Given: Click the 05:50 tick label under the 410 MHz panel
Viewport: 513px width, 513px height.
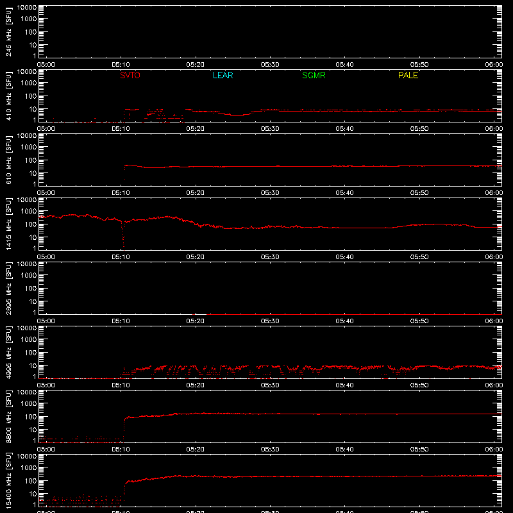Looking at the screenshot, I should click(x=419, y=129).
